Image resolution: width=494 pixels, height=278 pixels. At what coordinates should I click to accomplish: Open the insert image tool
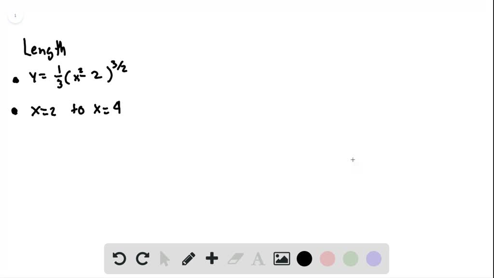point(282,259)
